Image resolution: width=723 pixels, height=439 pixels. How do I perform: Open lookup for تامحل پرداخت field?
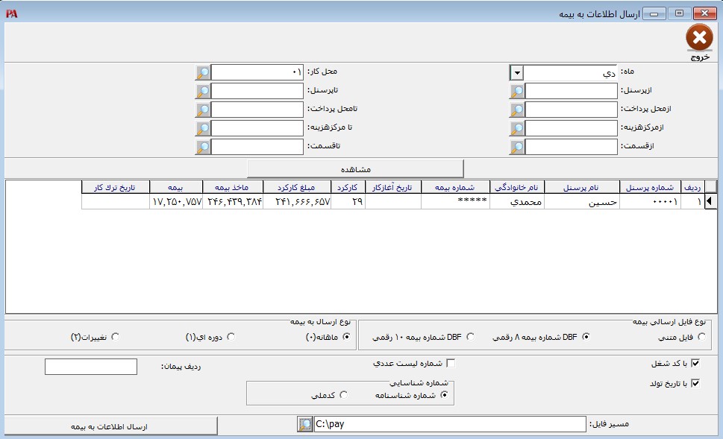click(202, 110)
